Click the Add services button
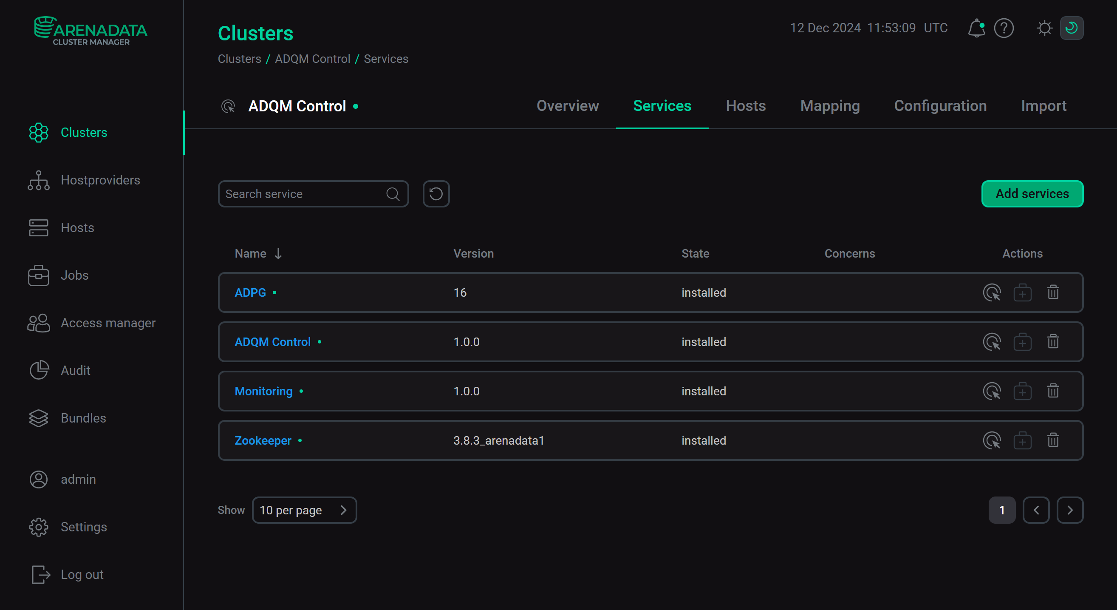The image size is (1117, 610). tap(1032, 193)
